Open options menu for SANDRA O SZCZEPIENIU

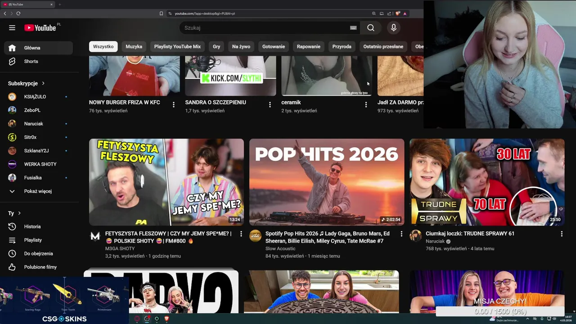coord(270,104)
